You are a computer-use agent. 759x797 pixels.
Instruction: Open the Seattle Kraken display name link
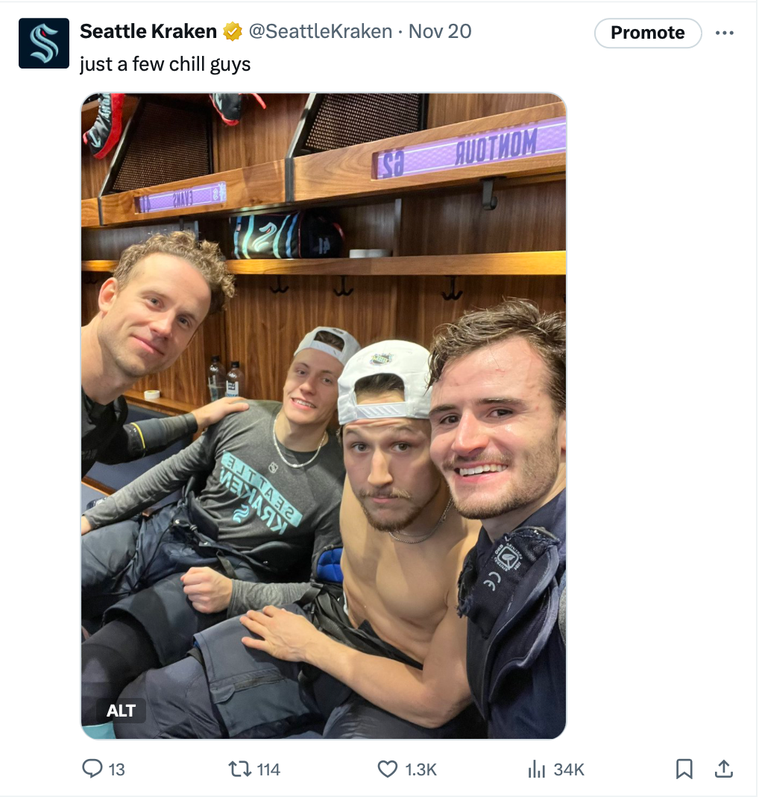point(148,31)
